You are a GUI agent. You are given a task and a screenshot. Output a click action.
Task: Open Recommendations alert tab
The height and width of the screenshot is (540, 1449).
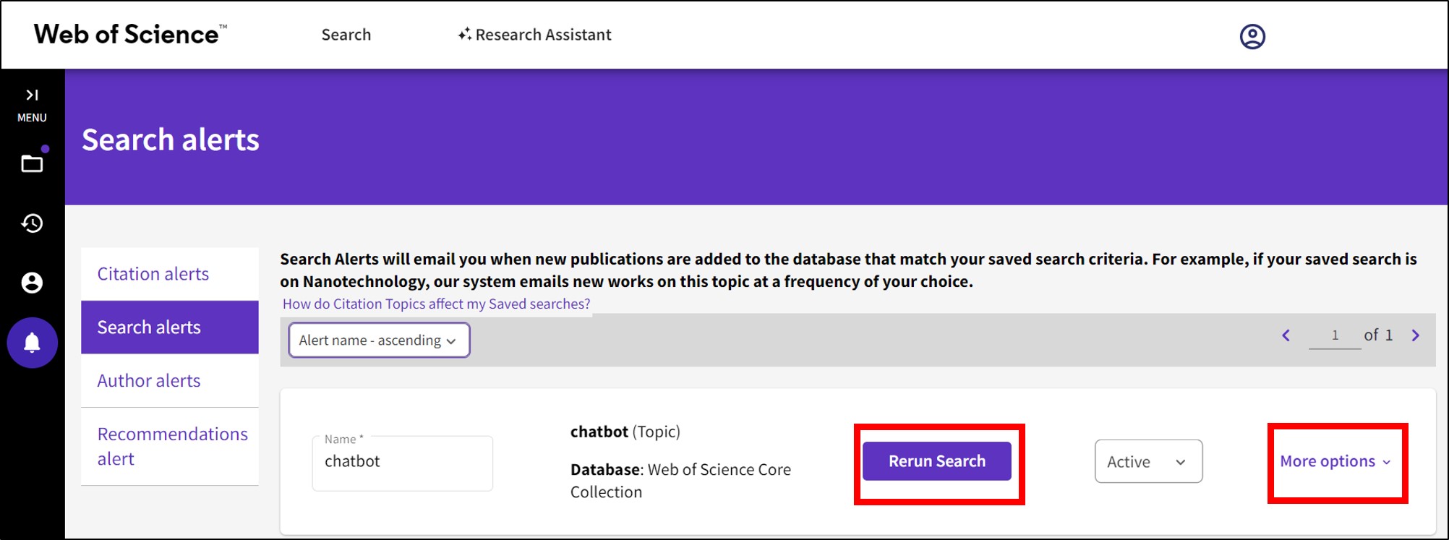click(x=170, y=446)
